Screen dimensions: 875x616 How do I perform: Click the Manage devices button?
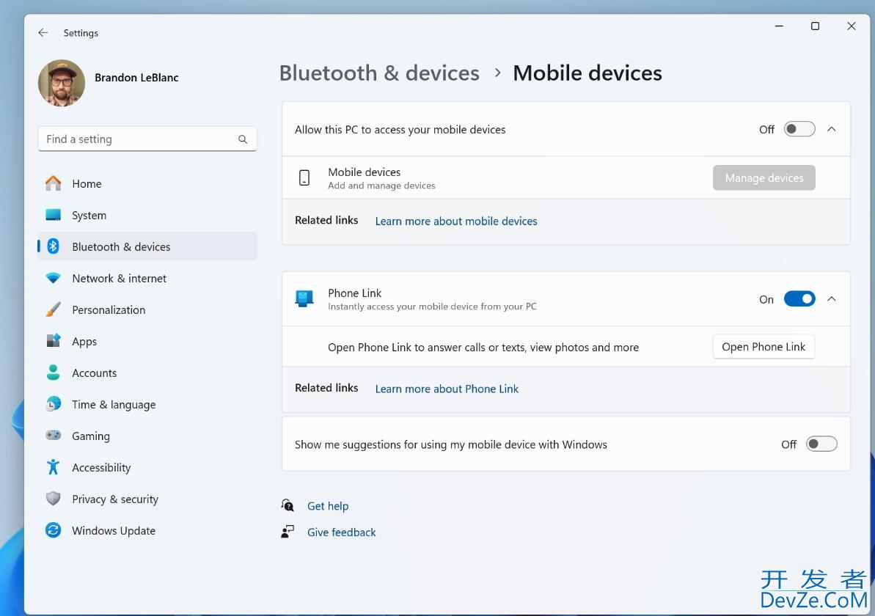[x=764, y=178]
